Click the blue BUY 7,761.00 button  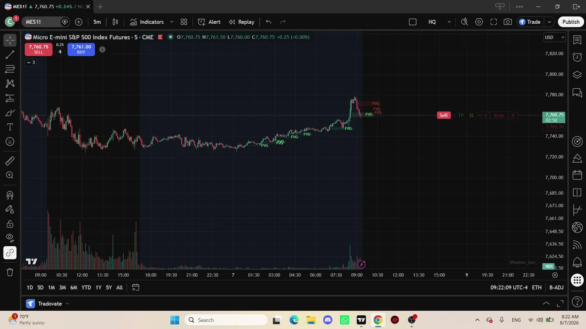tap(81, 49)
